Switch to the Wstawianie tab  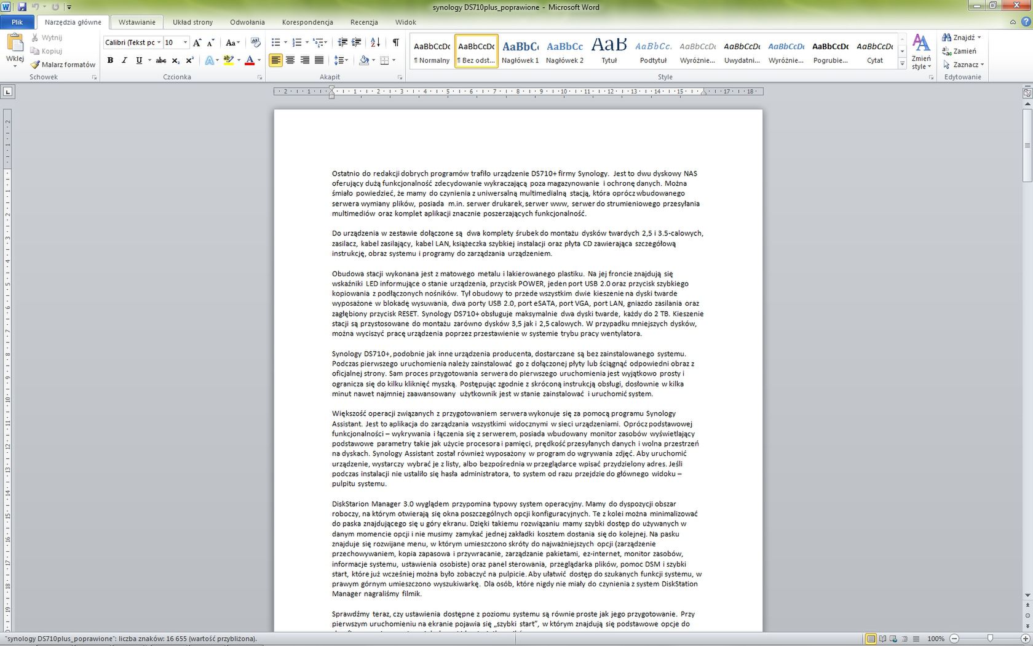(x=137, y=22)
